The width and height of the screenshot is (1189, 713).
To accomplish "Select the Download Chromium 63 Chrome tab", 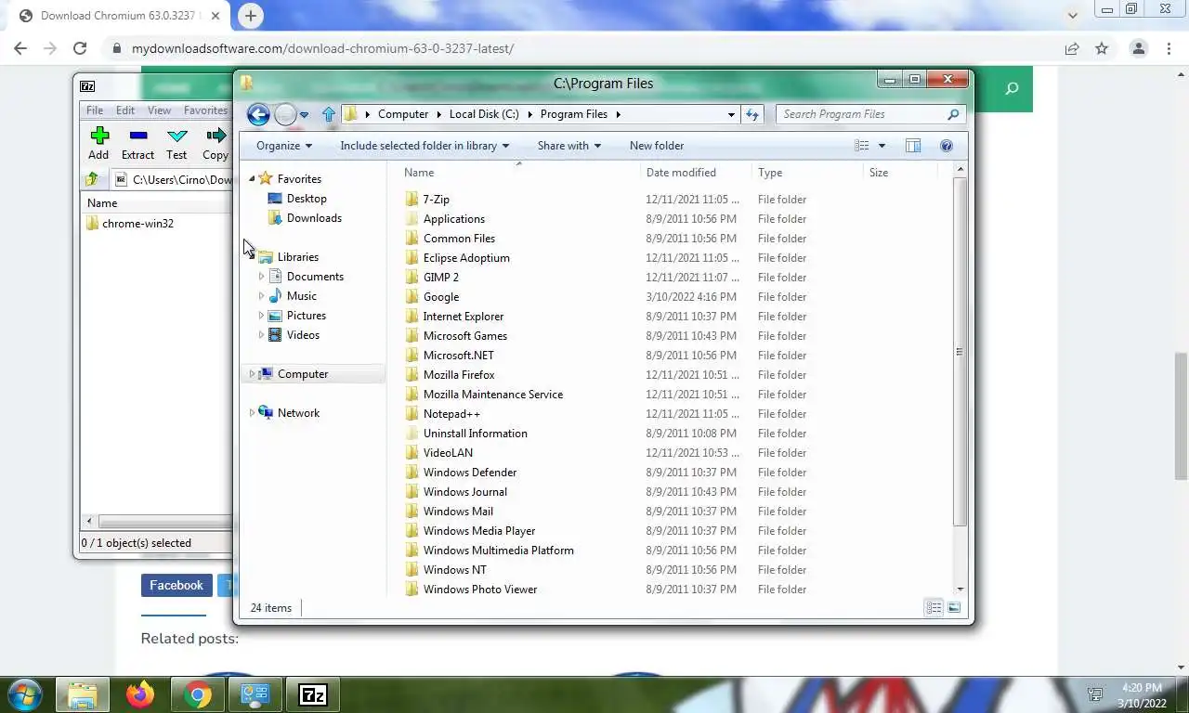I will (x=121, y=16).
